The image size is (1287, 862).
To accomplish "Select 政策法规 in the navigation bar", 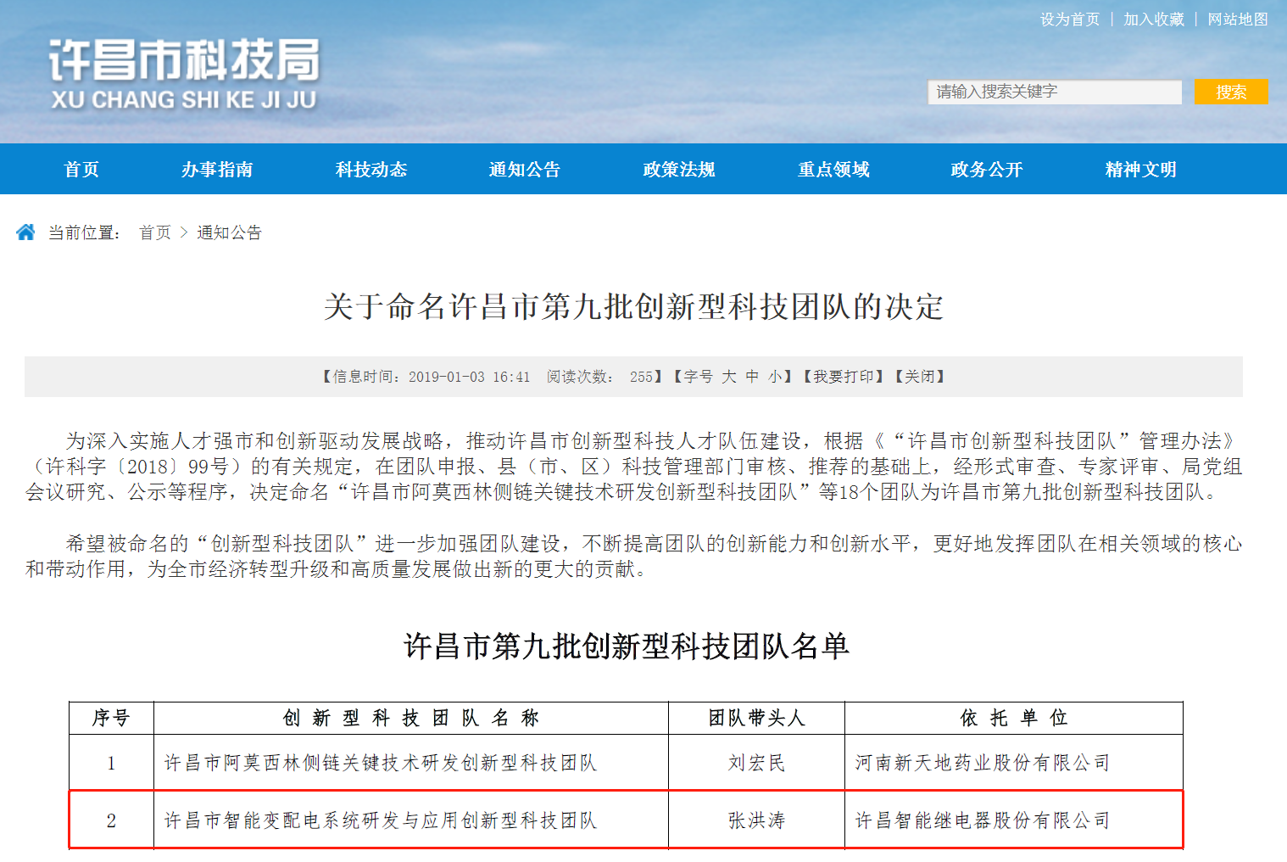I will [679, 170].
